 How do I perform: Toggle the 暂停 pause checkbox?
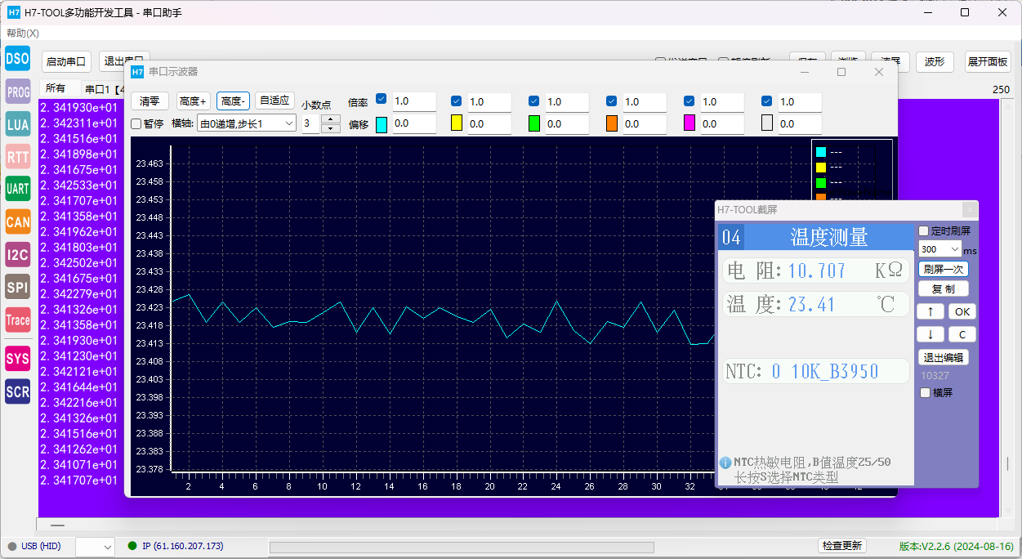pyautogui.click(x=136, y=123)
